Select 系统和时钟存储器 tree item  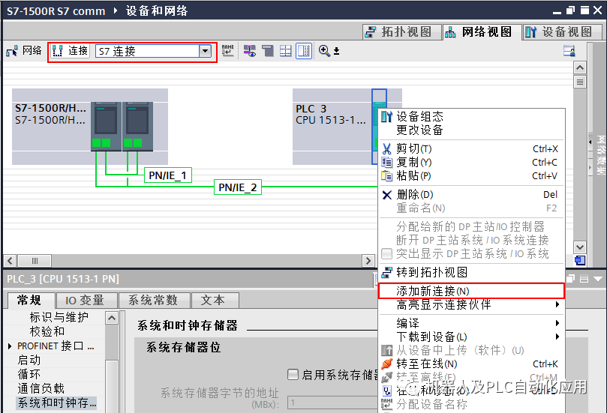pos(57,403)
